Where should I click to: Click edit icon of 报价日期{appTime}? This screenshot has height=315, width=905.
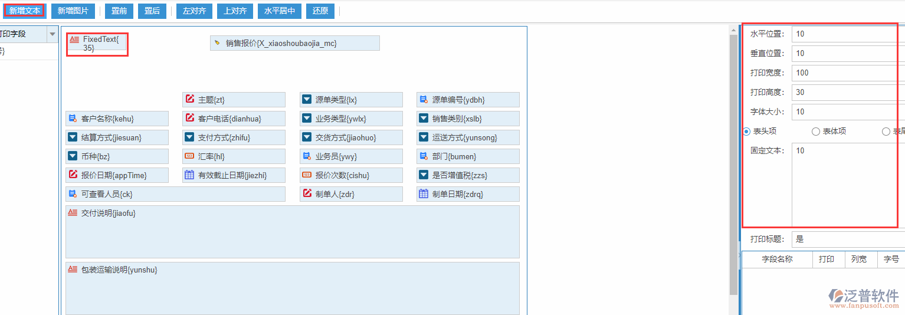(73, 175)
